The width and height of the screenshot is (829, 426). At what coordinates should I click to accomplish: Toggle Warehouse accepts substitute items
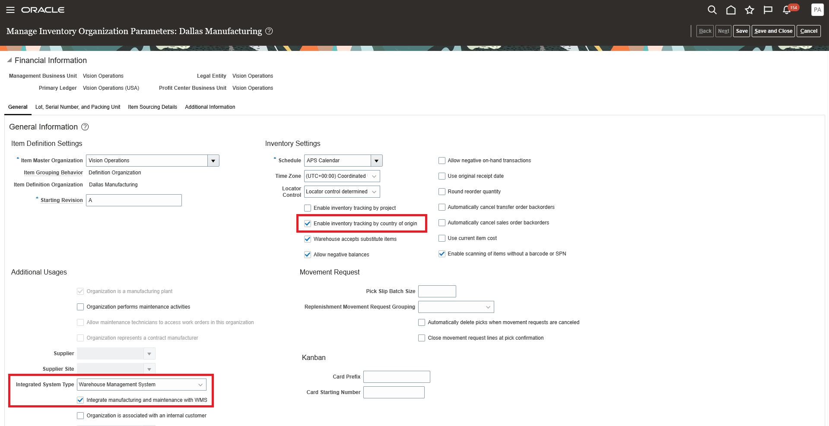click(308, 239)
